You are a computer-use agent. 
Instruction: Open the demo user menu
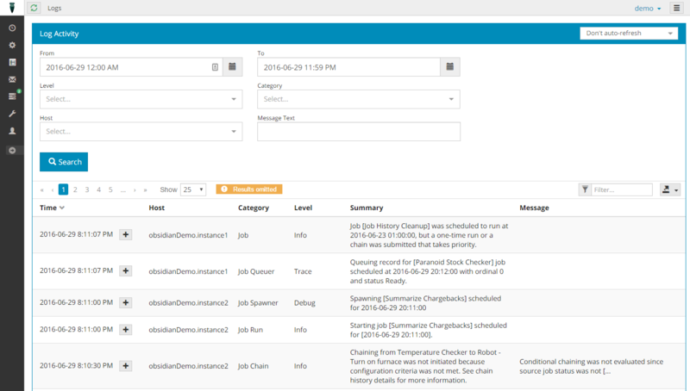pos(648,9)
